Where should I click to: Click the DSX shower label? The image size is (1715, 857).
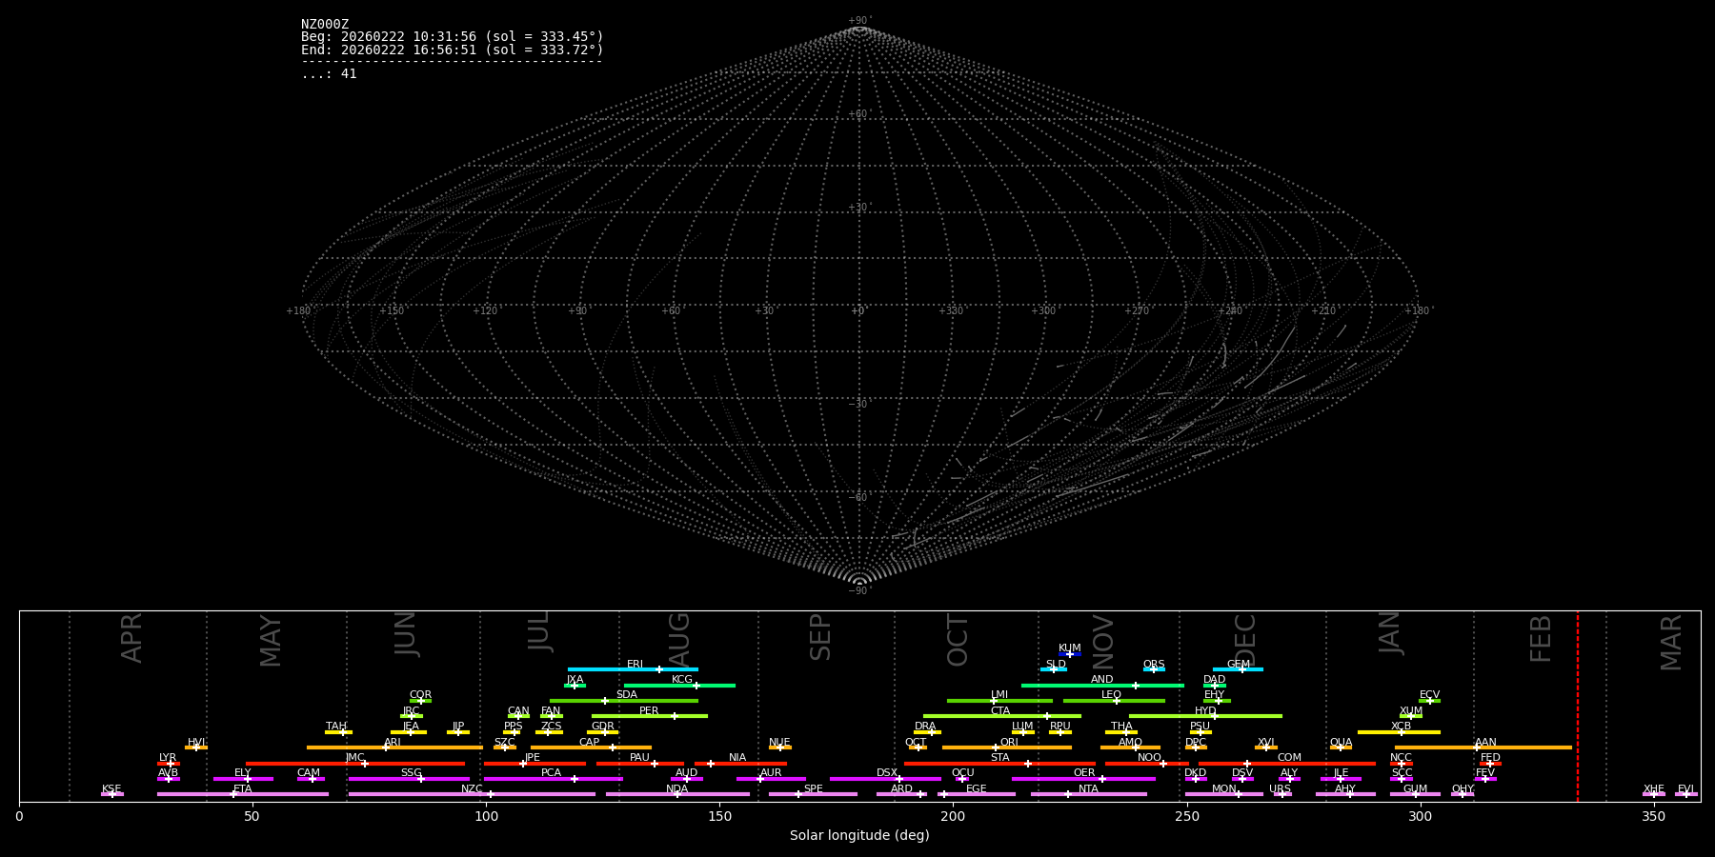tap(887, 773)
